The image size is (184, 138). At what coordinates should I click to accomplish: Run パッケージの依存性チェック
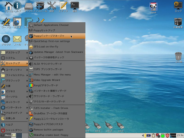(57, 58)
